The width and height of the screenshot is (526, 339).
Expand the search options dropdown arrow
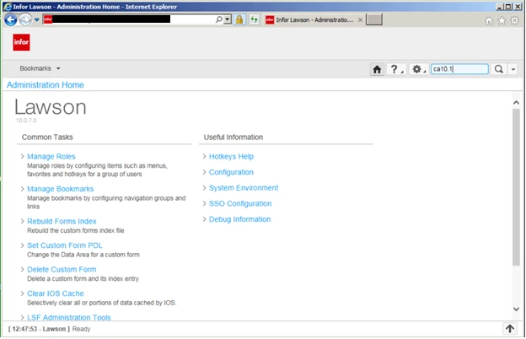(513, 69)
